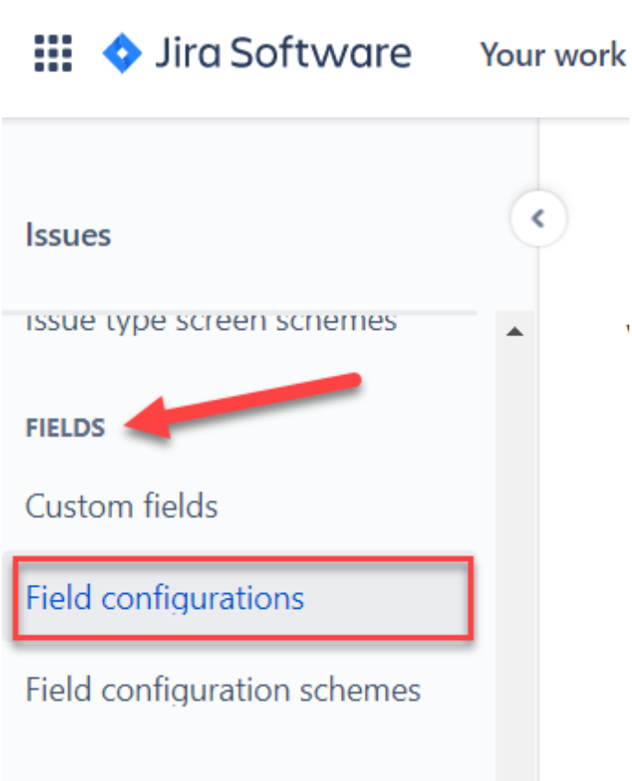The image size is (632, 781).
Task: Click the sidebar vertical scrollbar track
Action: (515, 553)
